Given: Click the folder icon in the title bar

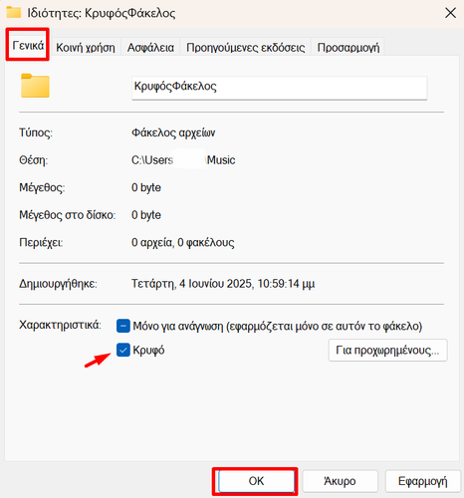Looking at the screenshot, I should pyautogui.click(x=13, y=12).
